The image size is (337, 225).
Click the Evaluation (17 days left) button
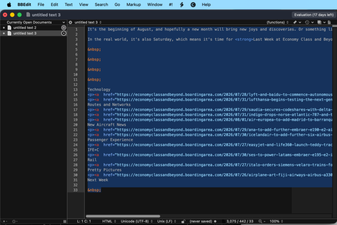pos(313,15)
